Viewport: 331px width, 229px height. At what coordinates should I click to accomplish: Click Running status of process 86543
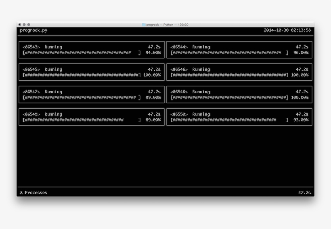(x=53, y=47)
